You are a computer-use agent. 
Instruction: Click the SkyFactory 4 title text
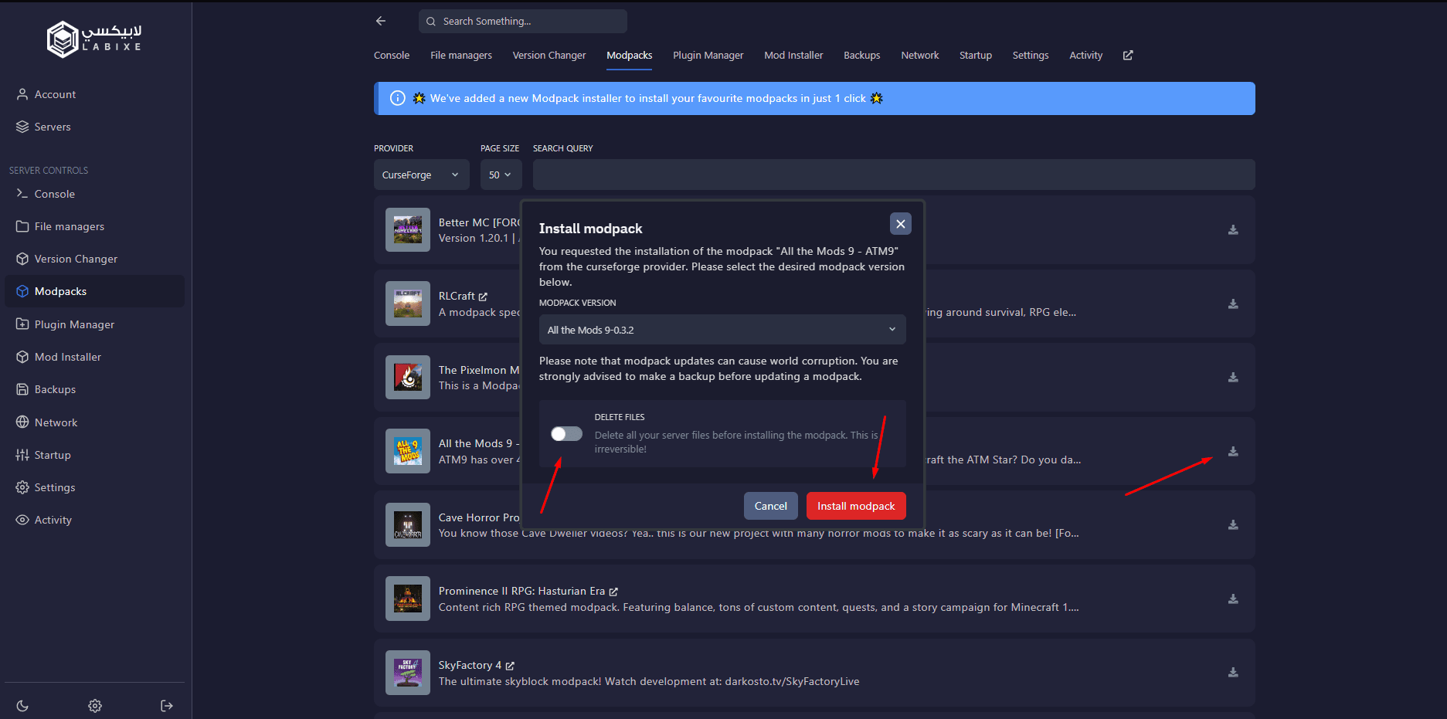(x=470, y=666)
